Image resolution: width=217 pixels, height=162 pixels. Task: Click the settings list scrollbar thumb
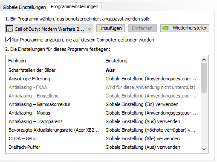pyautogui.click(x=204, y=78)
